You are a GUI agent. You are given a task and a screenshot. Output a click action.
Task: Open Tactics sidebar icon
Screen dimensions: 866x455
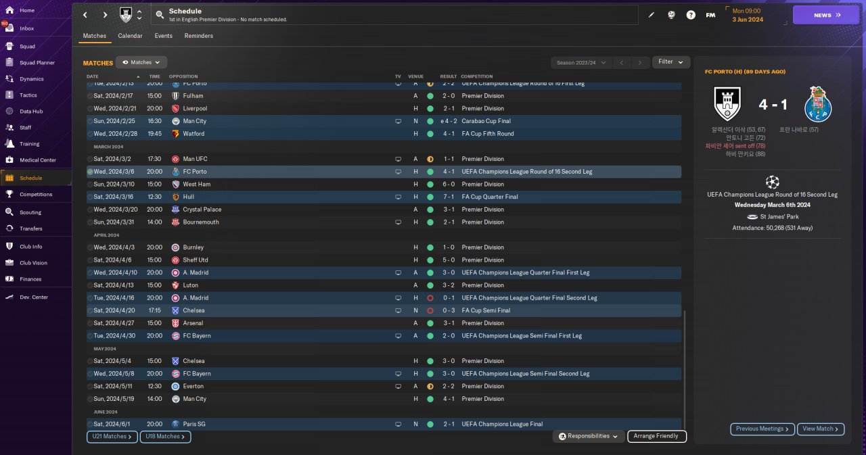coord(9,95)
